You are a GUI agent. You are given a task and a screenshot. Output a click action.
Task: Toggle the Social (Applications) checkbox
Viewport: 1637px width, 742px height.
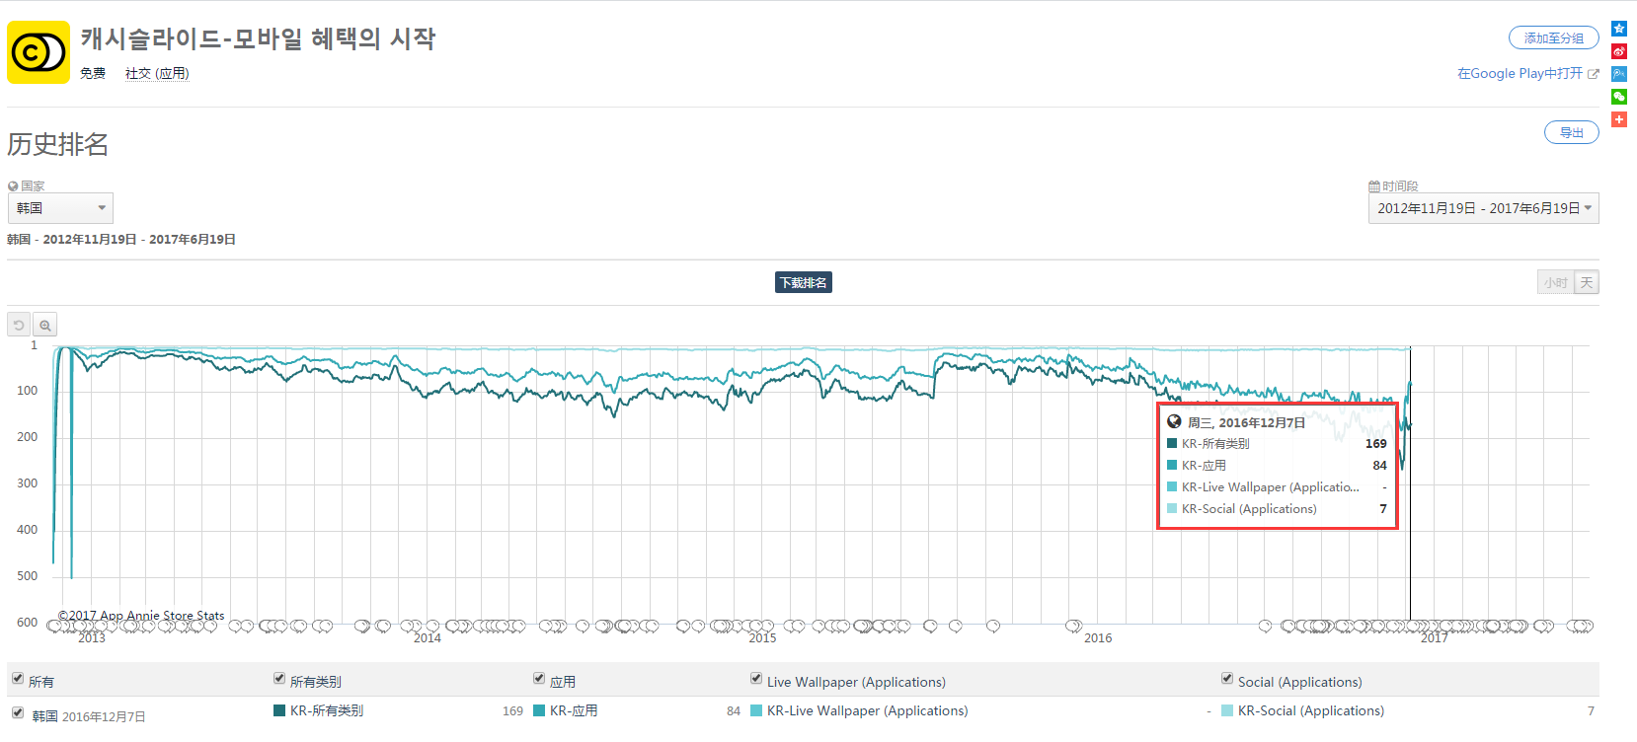1227,679
